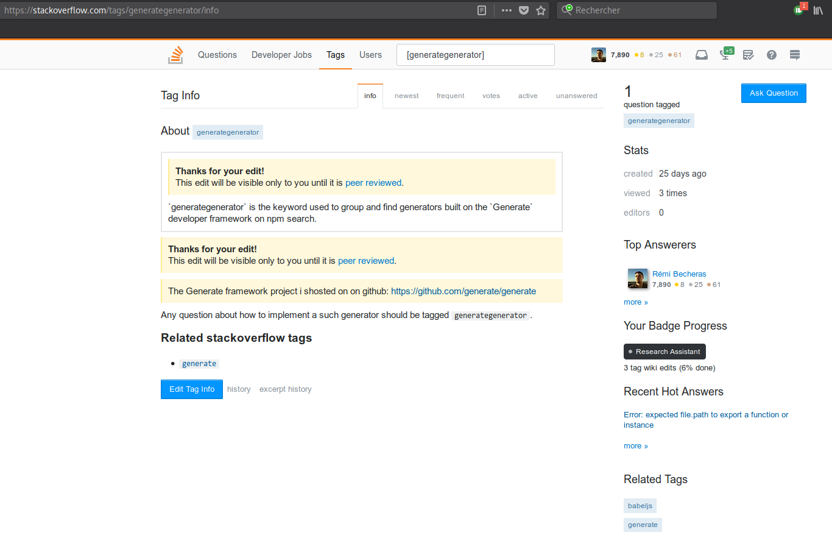Open the github.com/generate/generate link
The image size is (832, 538).
[464, 291]
